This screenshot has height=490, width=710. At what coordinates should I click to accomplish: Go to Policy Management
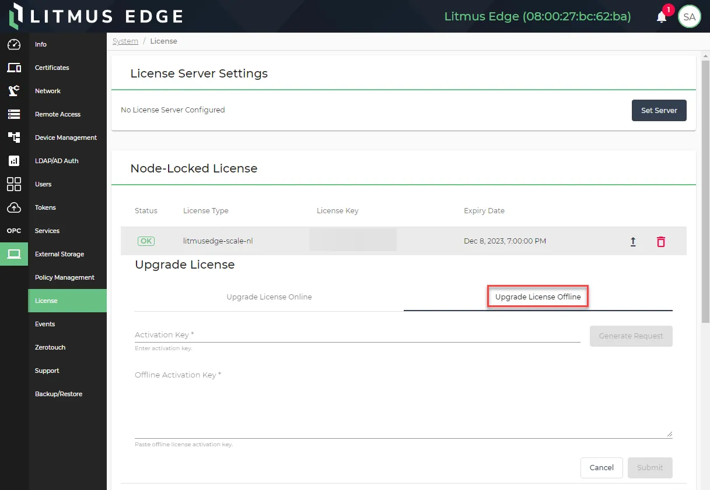68,277
